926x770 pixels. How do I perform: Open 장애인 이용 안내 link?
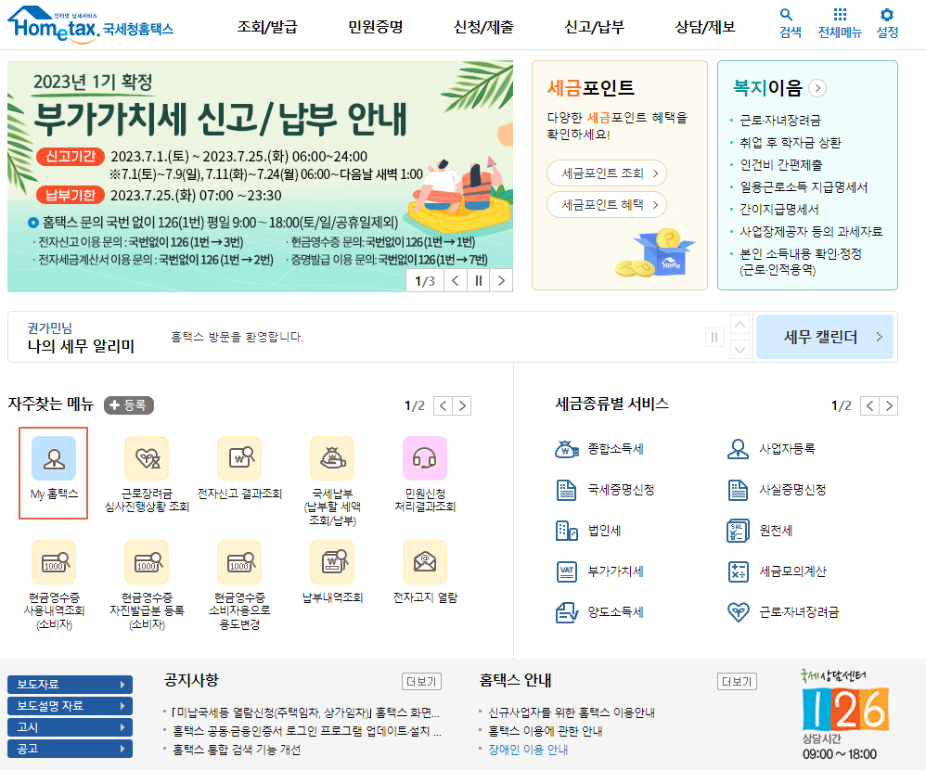coord(528,750)
